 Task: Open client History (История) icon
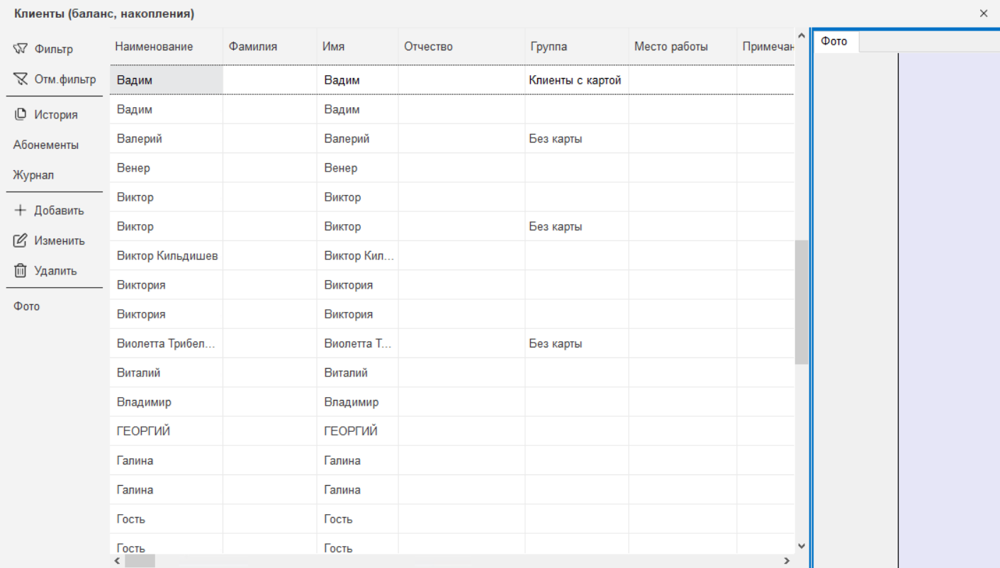pos(21,115)
